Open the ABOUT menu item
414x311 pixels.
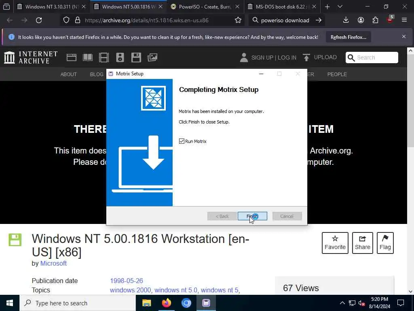coord(69,75)
